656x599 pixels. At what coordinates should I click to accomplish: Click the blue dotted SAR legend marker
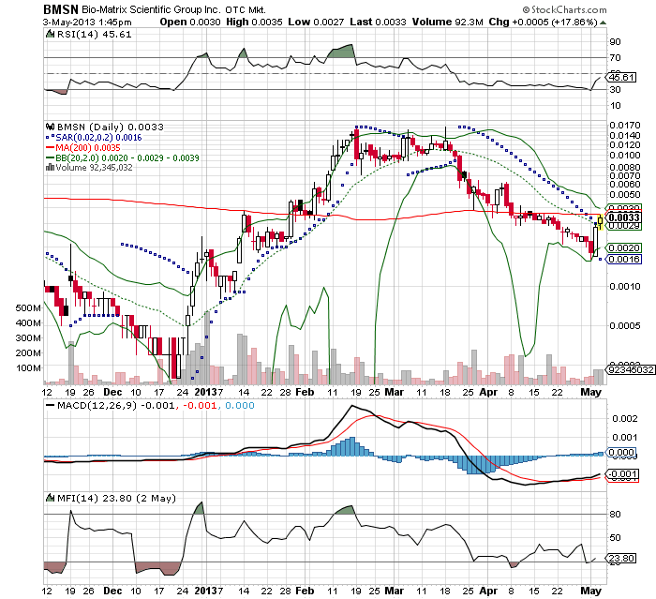pos(50,137)
